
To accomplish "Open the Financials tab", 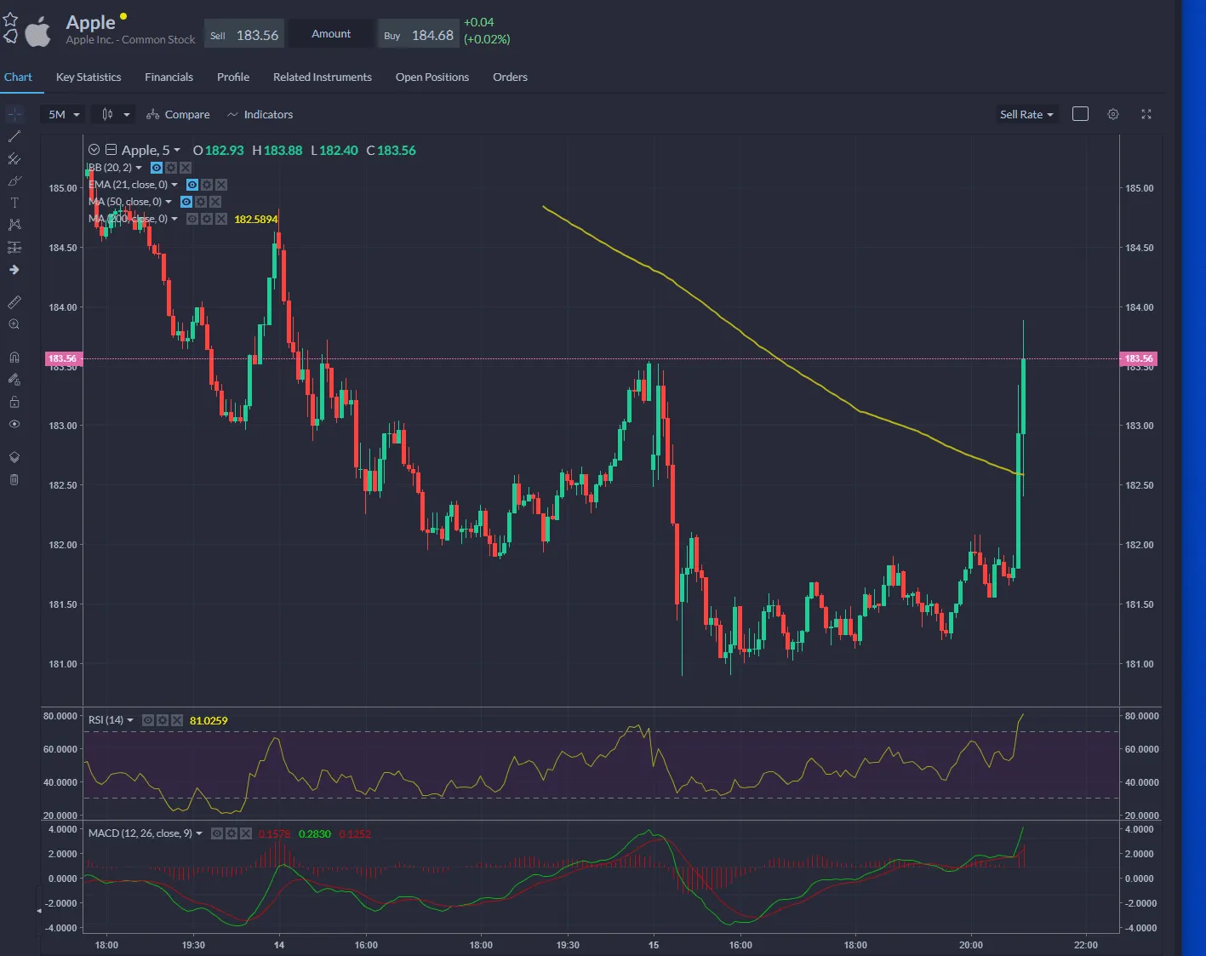I will point(169,77).
